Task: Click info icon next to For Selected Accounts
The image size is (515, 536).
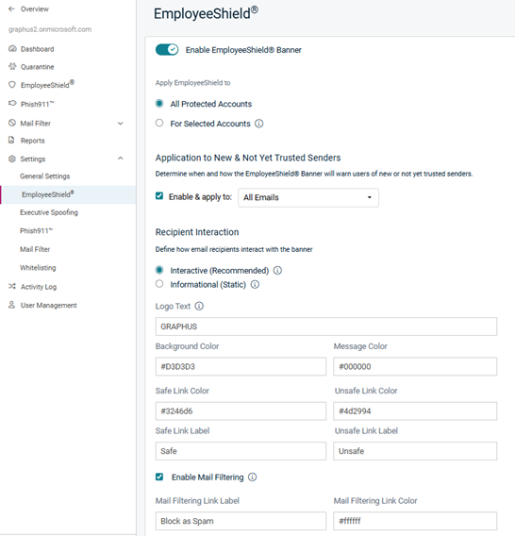Action: (x=259, y=124)
